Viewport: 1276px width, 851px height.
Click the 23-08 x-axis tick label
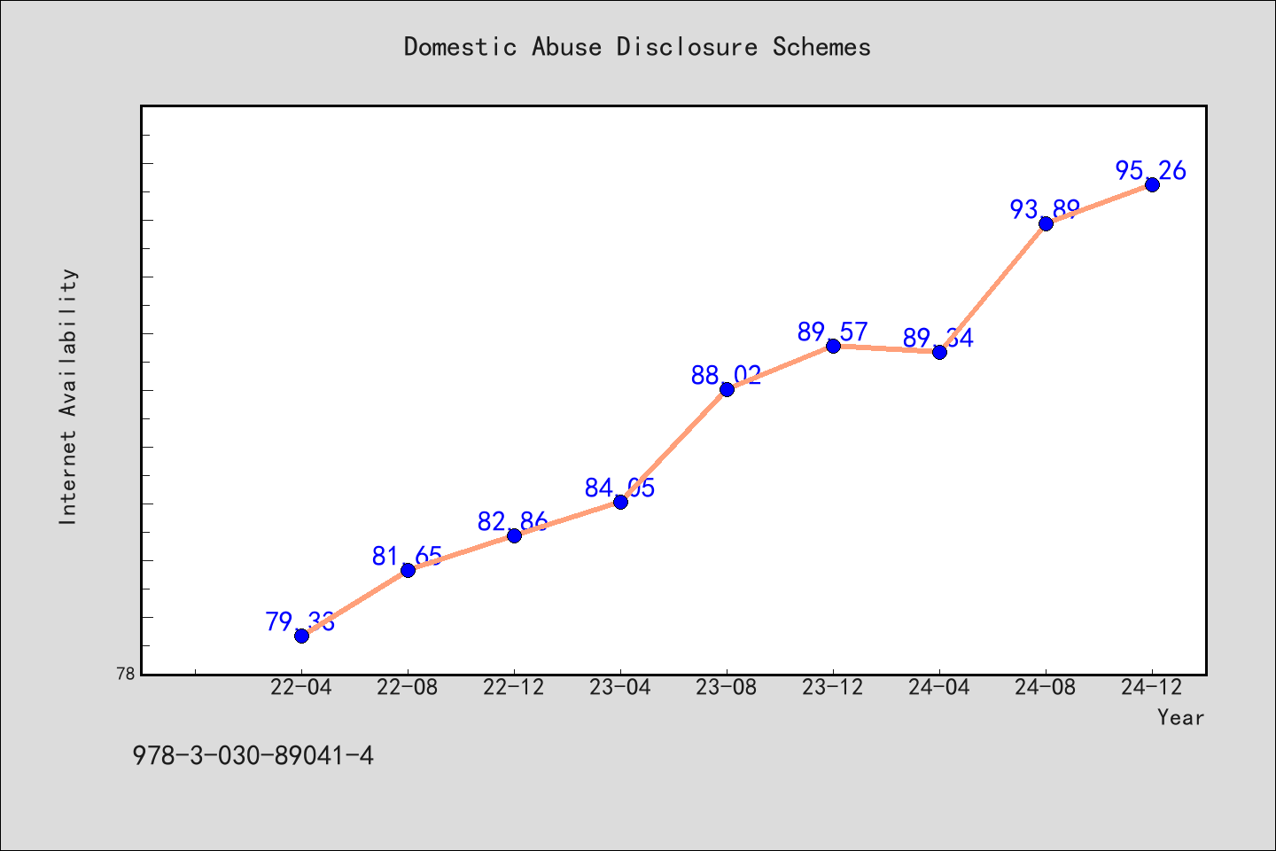coord(727,687)
